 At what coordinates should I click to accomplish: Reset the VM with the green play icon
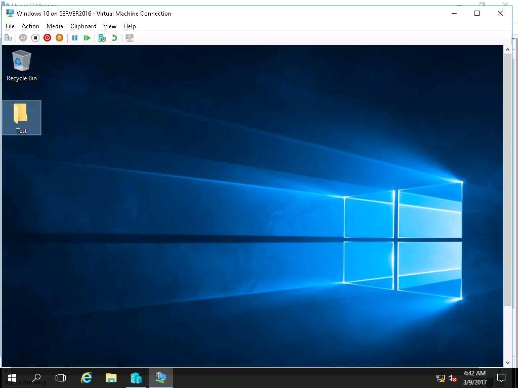(x=87, y=38)
